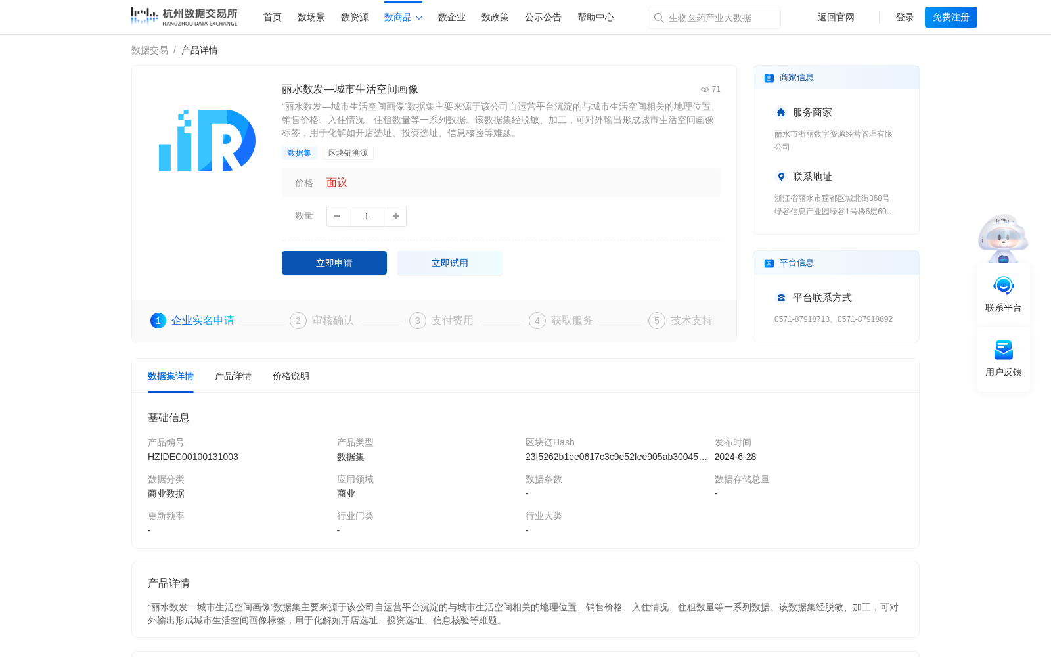Click 登录 link
The image size is (1051, 657).
[x=905, y=17]
